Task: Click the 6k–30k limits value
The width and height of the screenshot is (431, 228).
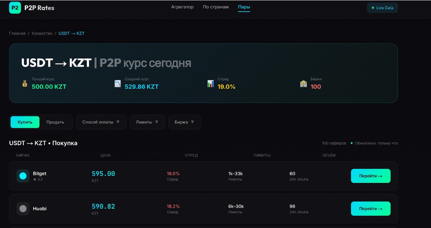Action: [236, 206]
